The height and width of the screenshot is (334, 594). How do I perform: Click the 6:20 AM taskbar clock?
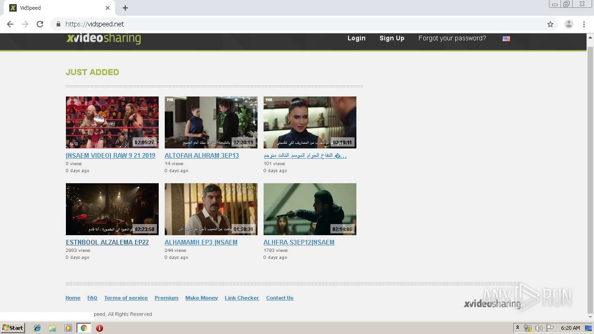point(570,328)
